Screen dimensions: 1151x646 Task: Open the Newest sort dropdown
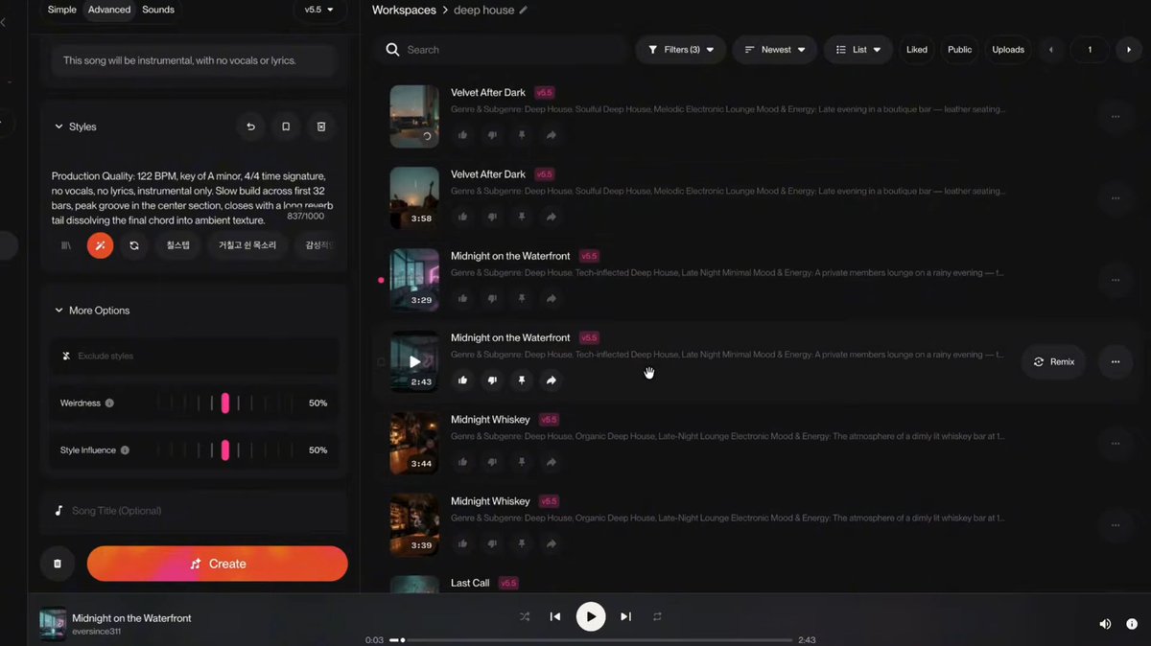click(x=775, y=50)
